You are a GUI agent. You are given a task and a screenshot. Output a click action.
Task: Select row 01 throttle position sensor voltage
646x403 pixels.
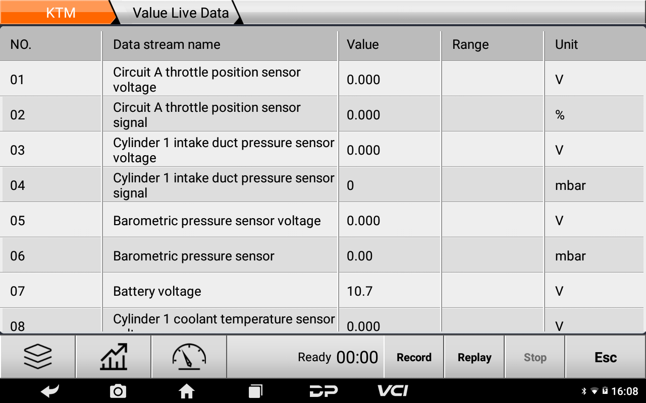[x=323, y=79]
